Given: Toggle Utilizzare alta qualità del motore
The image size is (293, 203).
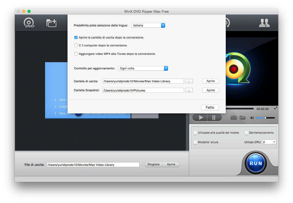Looking at the screenshot, I should tap(195, 133).
